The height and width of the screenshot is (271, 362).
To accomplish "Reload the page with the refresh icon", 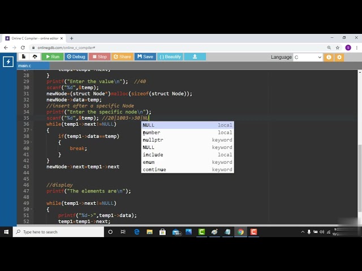I will tap(23, 47).
